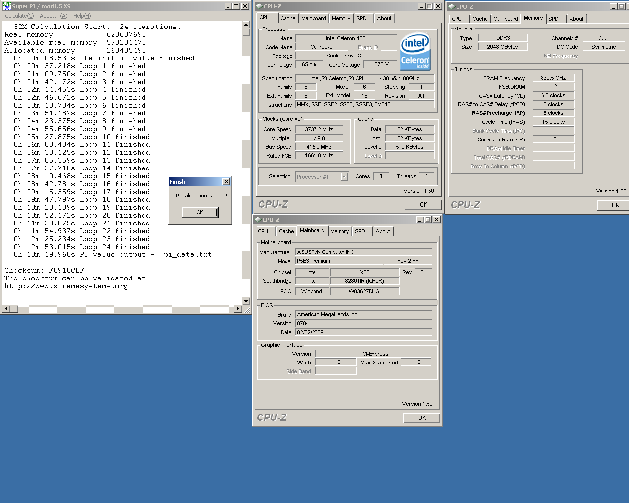The image size is (629, 503).
Task: Click the Core Voltage 1.376 V field
Action: pos(379,64)
